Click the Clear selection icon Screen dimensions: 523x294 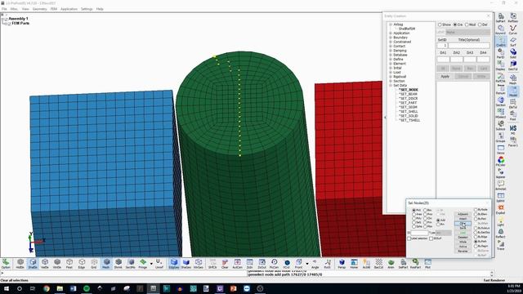(225, 263)
